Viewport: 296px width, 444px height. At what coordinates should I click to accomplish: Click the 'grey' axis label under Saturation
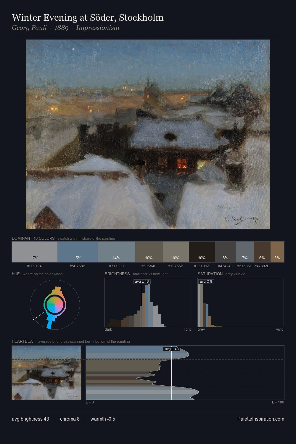point(201,329)
